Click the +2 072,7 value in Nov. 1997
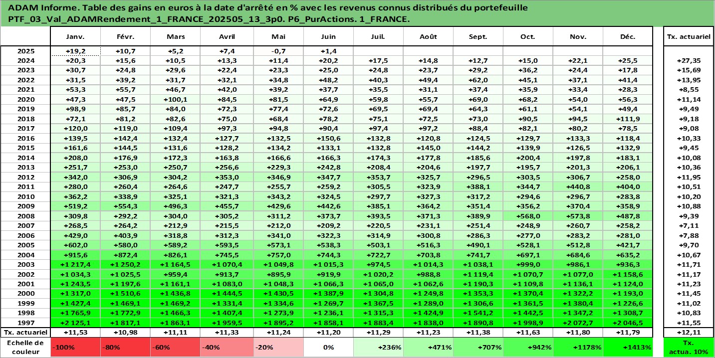The width and height of the screenshot is (715, 358). [x=578, y=323]
